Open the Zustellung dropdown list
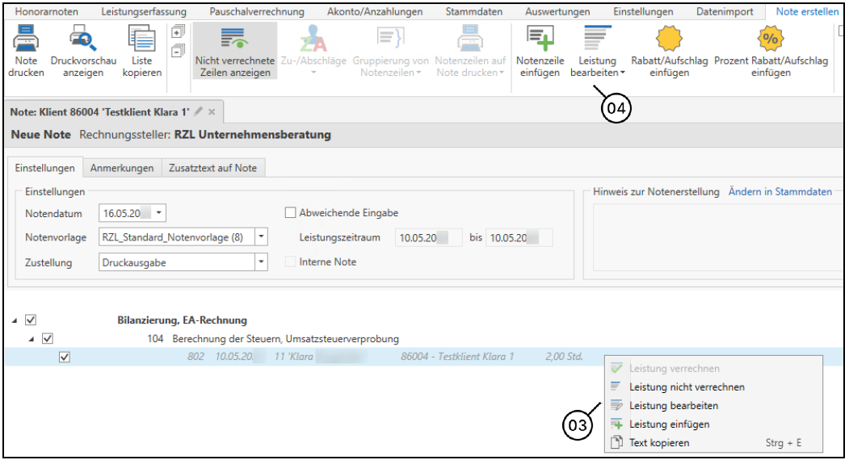This screenshot has width=849, height=460. click(x=261, y=262)
